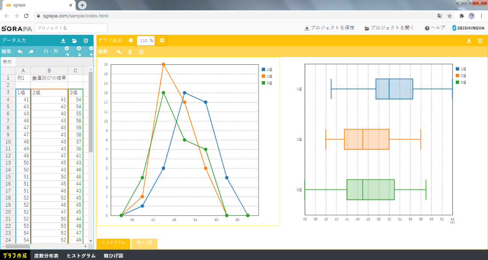Click the translate page icon in the address bar
Image resolution: width=488 pixels, height=260 pixels.
click(x=440, y=16)
